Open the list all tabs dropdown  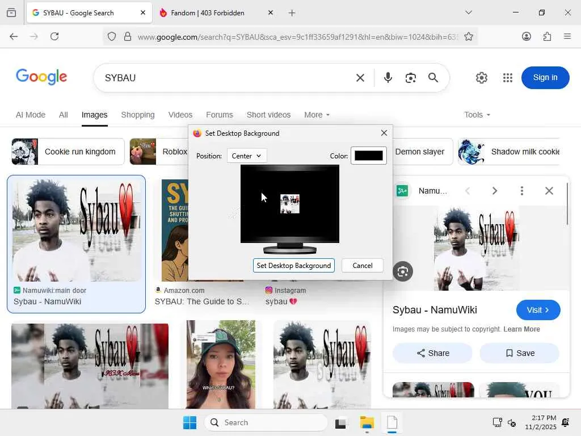pyautogui.click(x=469, y=12)
